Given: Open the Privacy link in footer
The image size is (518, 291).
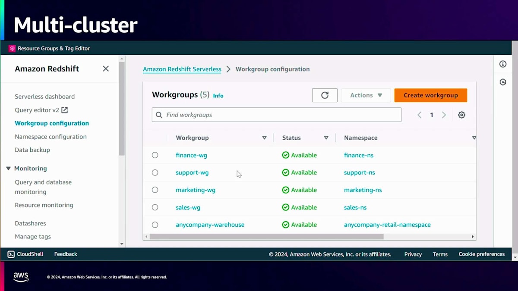Looking at the screenshot, I should click(x=413, y=254).
